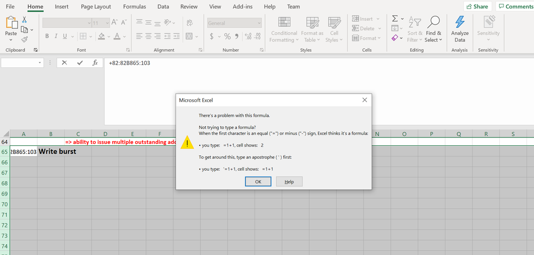
Task: Click the Decrease Font Size icon
Action: [x=123, y=23]
